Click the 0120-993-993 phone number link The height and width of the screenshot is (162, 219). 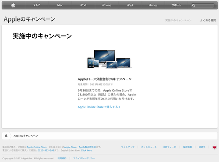46,150
